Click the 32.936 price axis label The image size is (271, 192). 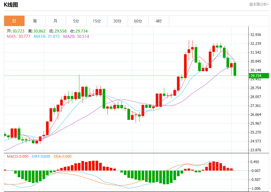pyautogui.click(x=256, y=35)
